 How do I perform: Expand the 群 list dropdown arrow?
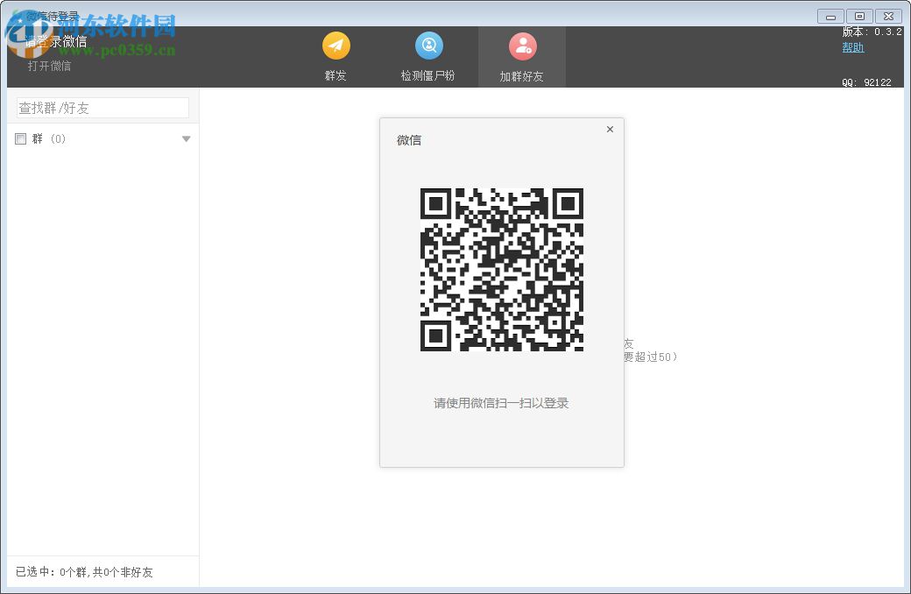point(186,139)
